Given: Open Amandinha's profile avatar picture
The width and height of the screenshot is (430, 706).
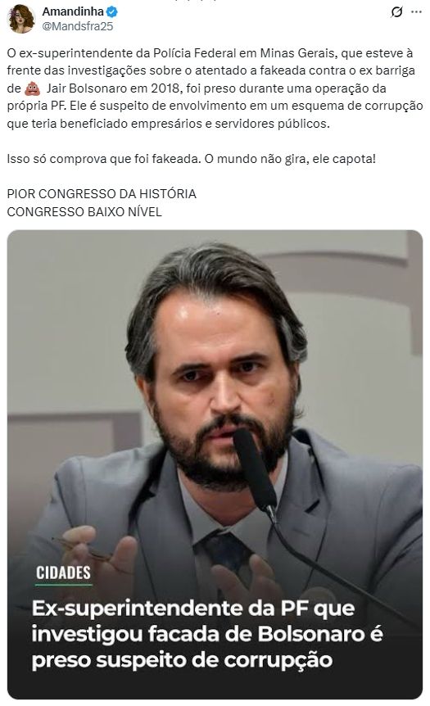Looking at the screenshot, I should [20, 19].
